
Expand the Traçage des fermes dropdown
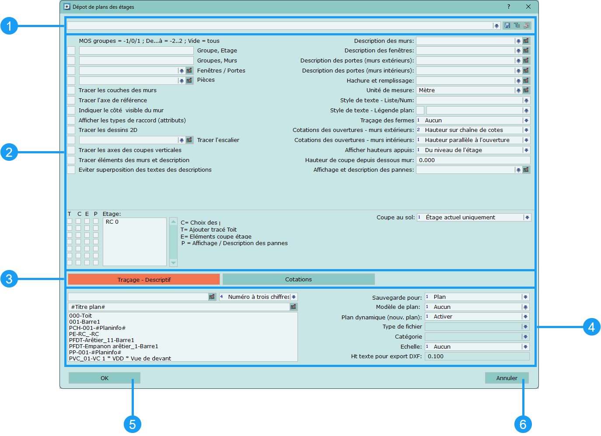[x=526, y=121]
